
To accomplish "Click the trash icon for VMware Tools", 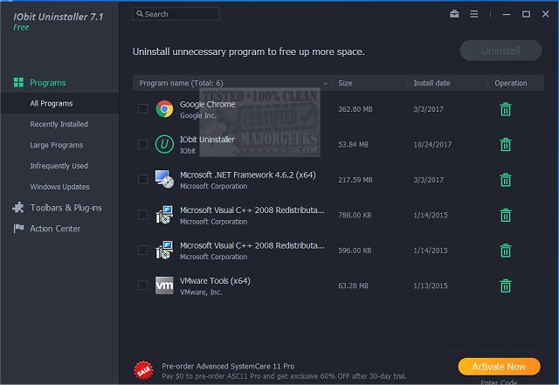I will click(x=505, y=285).
